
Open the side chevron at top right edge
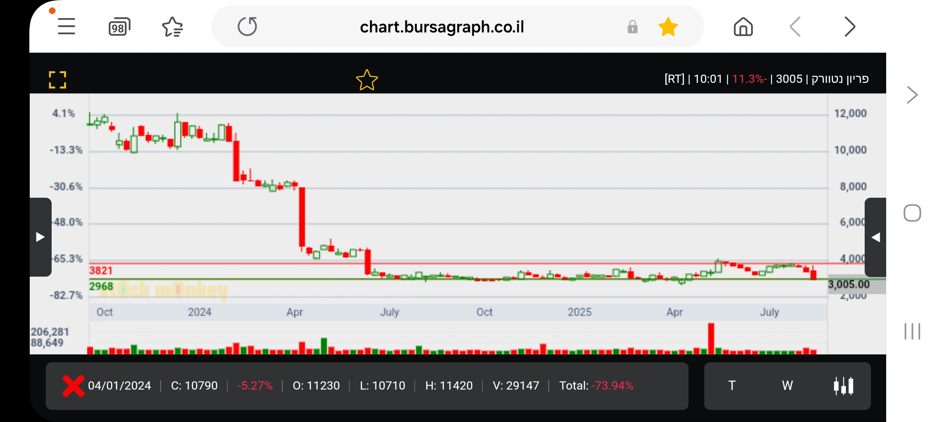pyautogui.click(x=912, y=95)
